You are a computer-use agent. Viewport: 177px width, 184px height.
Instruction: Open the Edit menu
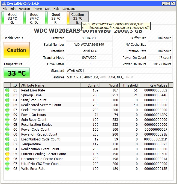13,9
